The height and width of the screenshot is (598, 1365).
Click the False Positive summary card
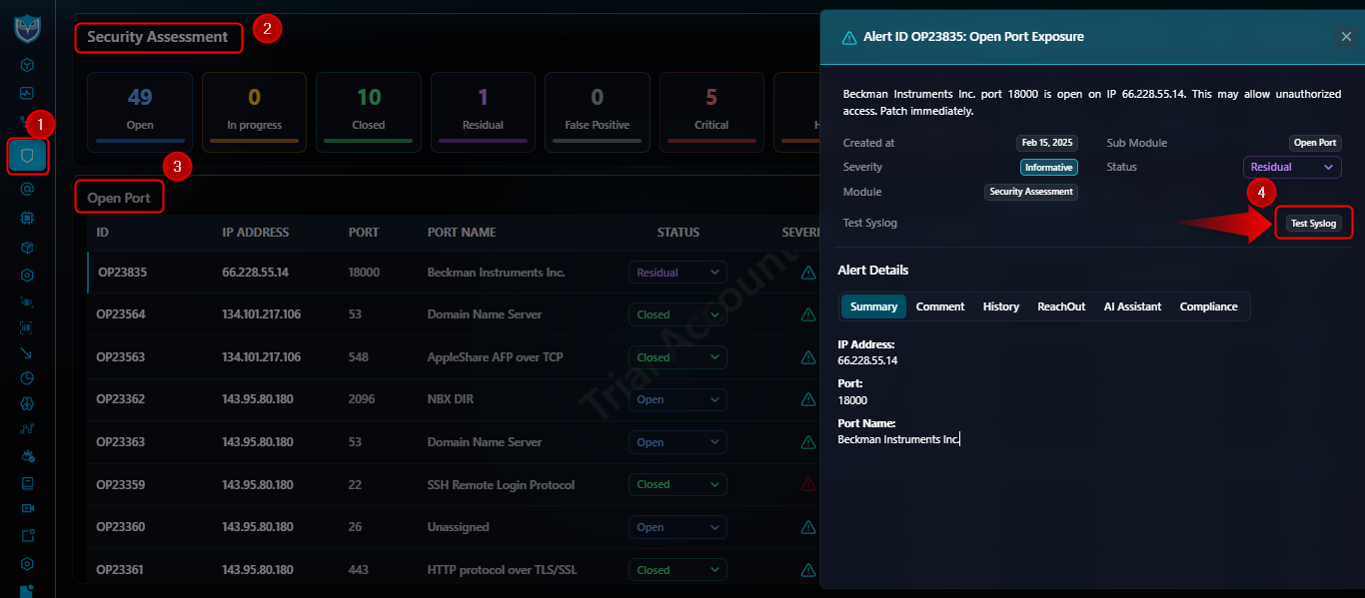[x=598, y=112]
